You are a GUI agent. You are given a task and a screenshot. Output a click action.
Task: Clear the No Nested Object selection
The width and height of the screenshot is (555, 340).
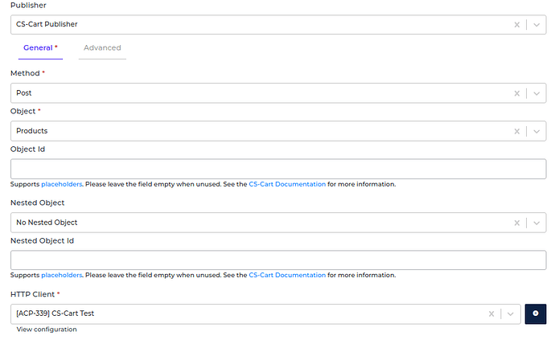516,223
